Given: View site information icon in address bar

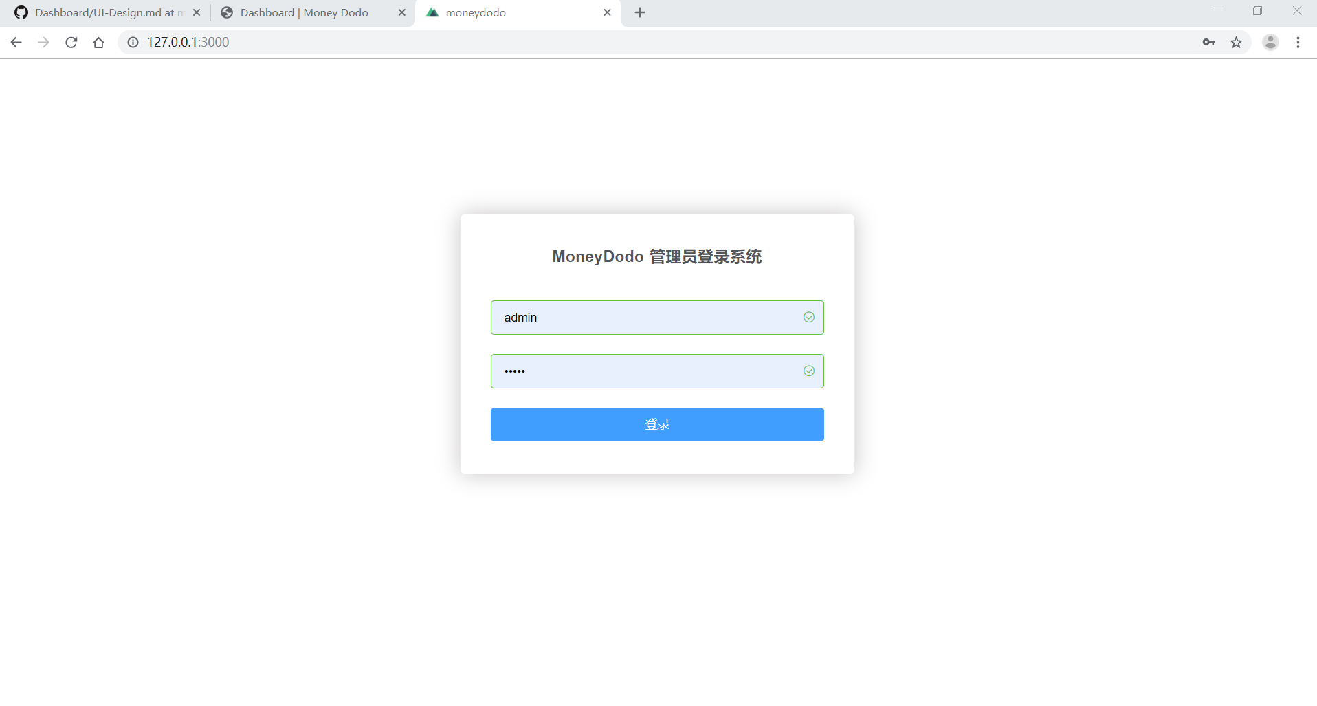Looking at the screenshot, I should click(133, 43).
